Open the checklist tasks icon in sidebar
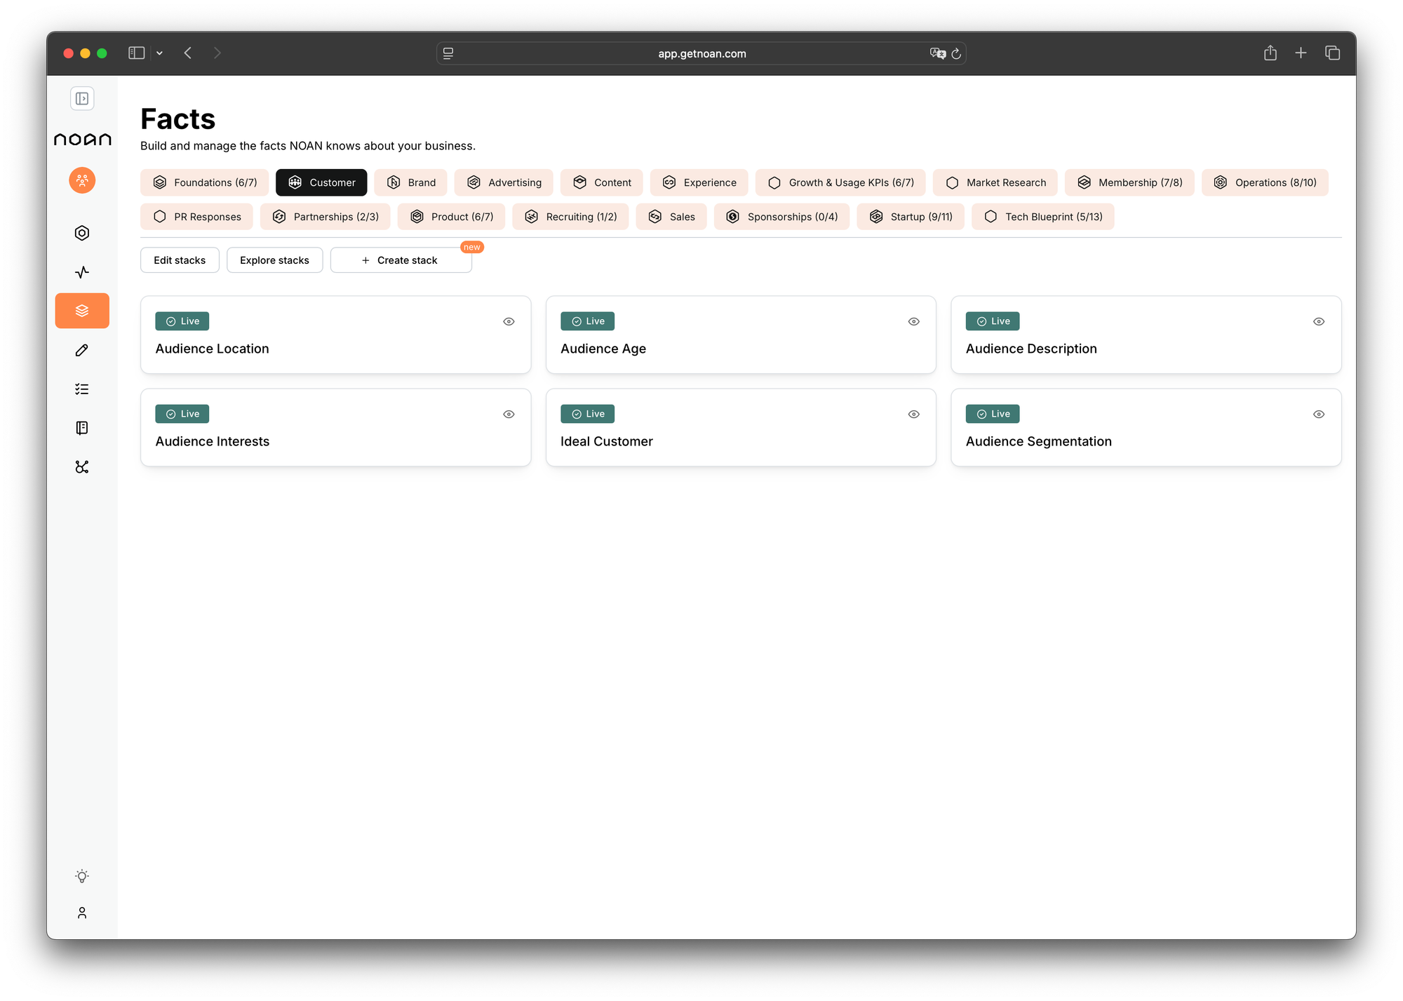Screen dimensions: 1403x1001 coord(82,389)
